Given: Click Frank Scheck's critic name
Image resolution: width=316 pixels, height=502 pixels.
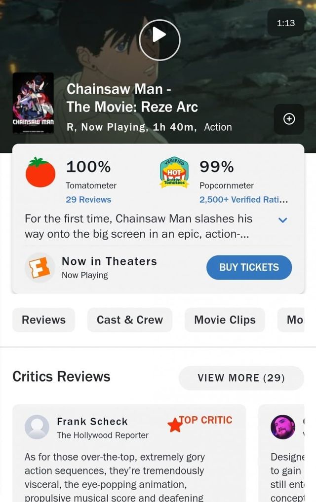Looking at the screenshot, I should (92, 422).
